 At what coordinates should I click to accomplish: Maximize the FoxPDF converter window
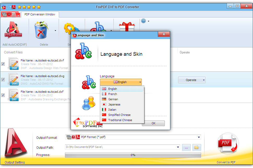click(237, 6)
